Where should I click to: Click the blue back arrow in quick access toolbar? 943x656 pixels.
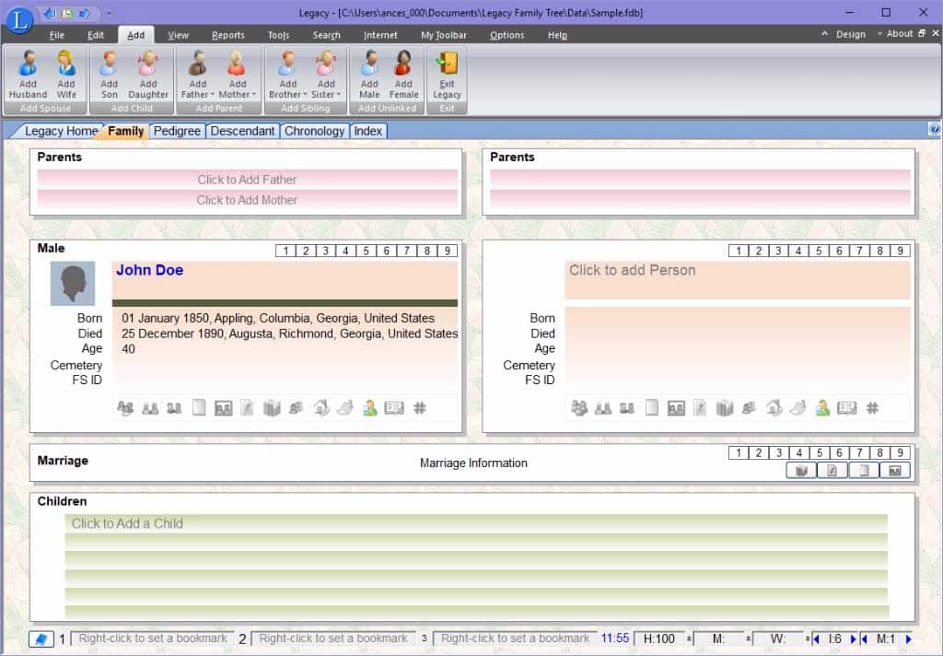coord(51,13)
